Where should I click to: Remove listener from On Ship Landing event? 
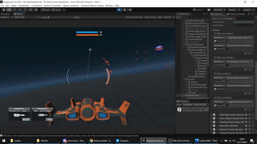point(250,109)
